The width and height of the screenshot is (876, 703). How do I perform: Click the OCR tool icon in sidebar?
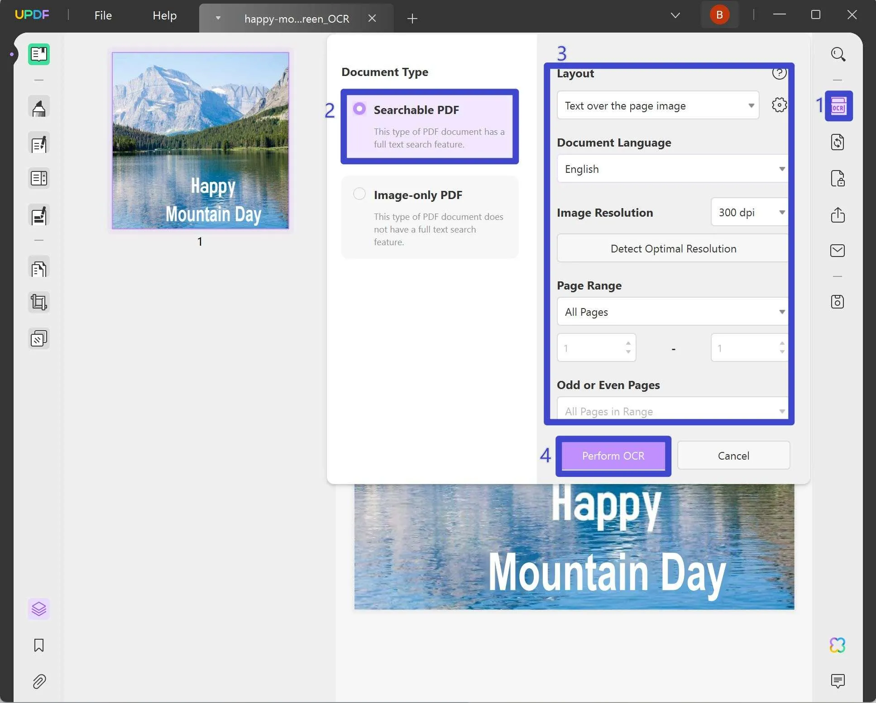pos(838,105)
